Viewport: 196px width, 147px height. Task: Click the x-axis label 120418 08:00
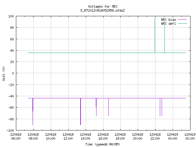point(33,136)
